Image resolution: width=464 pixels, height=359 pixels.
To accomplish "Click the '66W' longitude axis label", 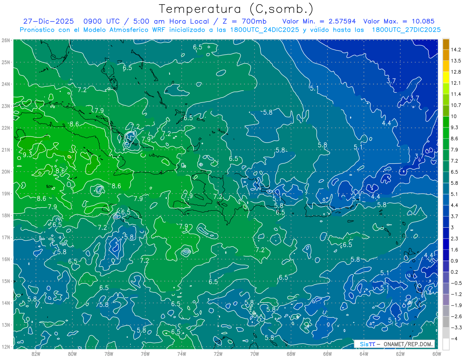I will 328,353.
